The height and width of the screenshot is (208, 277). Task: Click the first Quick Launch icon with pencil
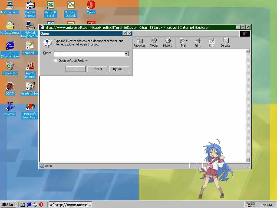pyautogui.click(x=23, y=205)
